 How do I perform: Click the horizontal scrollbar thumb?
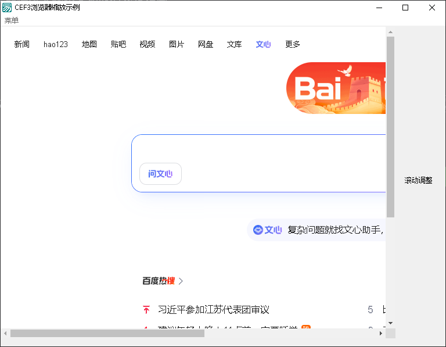pyautogui.click(x=107, y=333)
